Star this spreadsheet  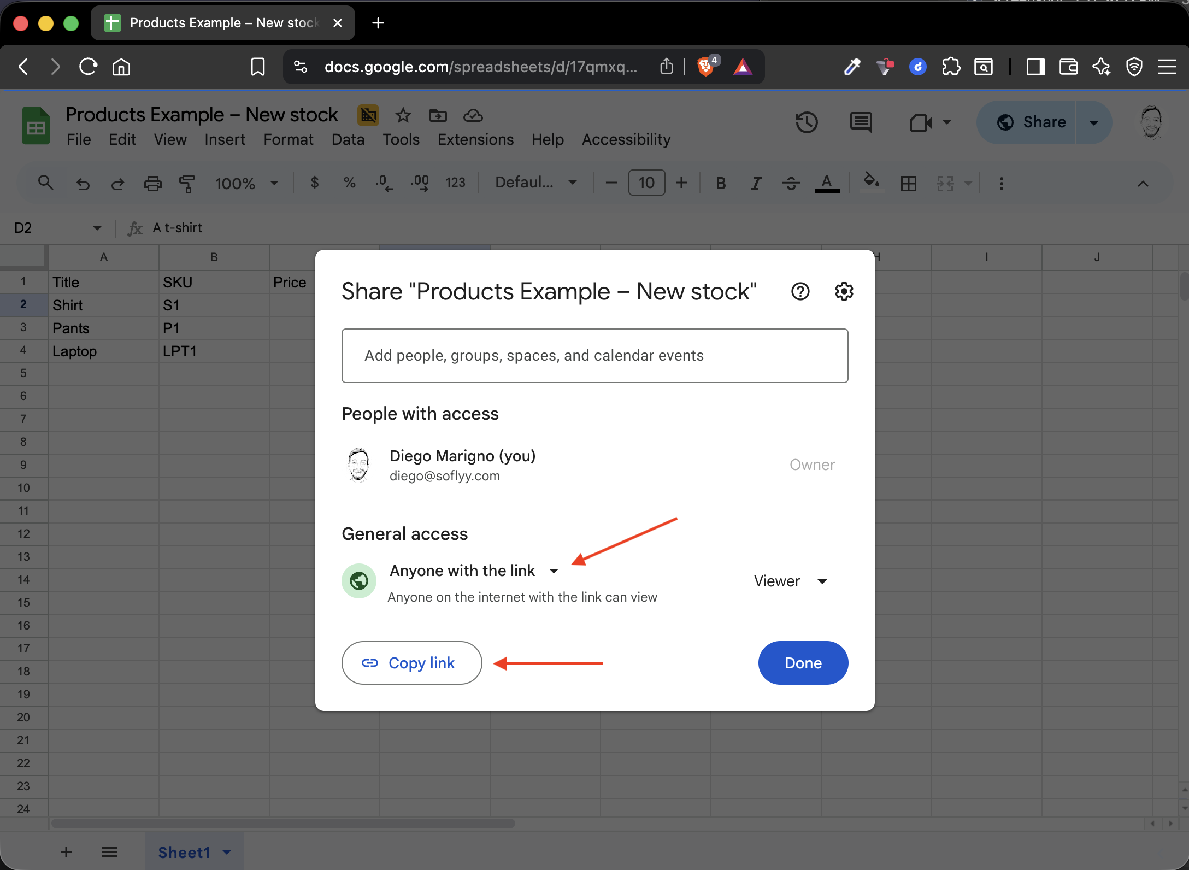pyautogui.click(x=403, y=115)
